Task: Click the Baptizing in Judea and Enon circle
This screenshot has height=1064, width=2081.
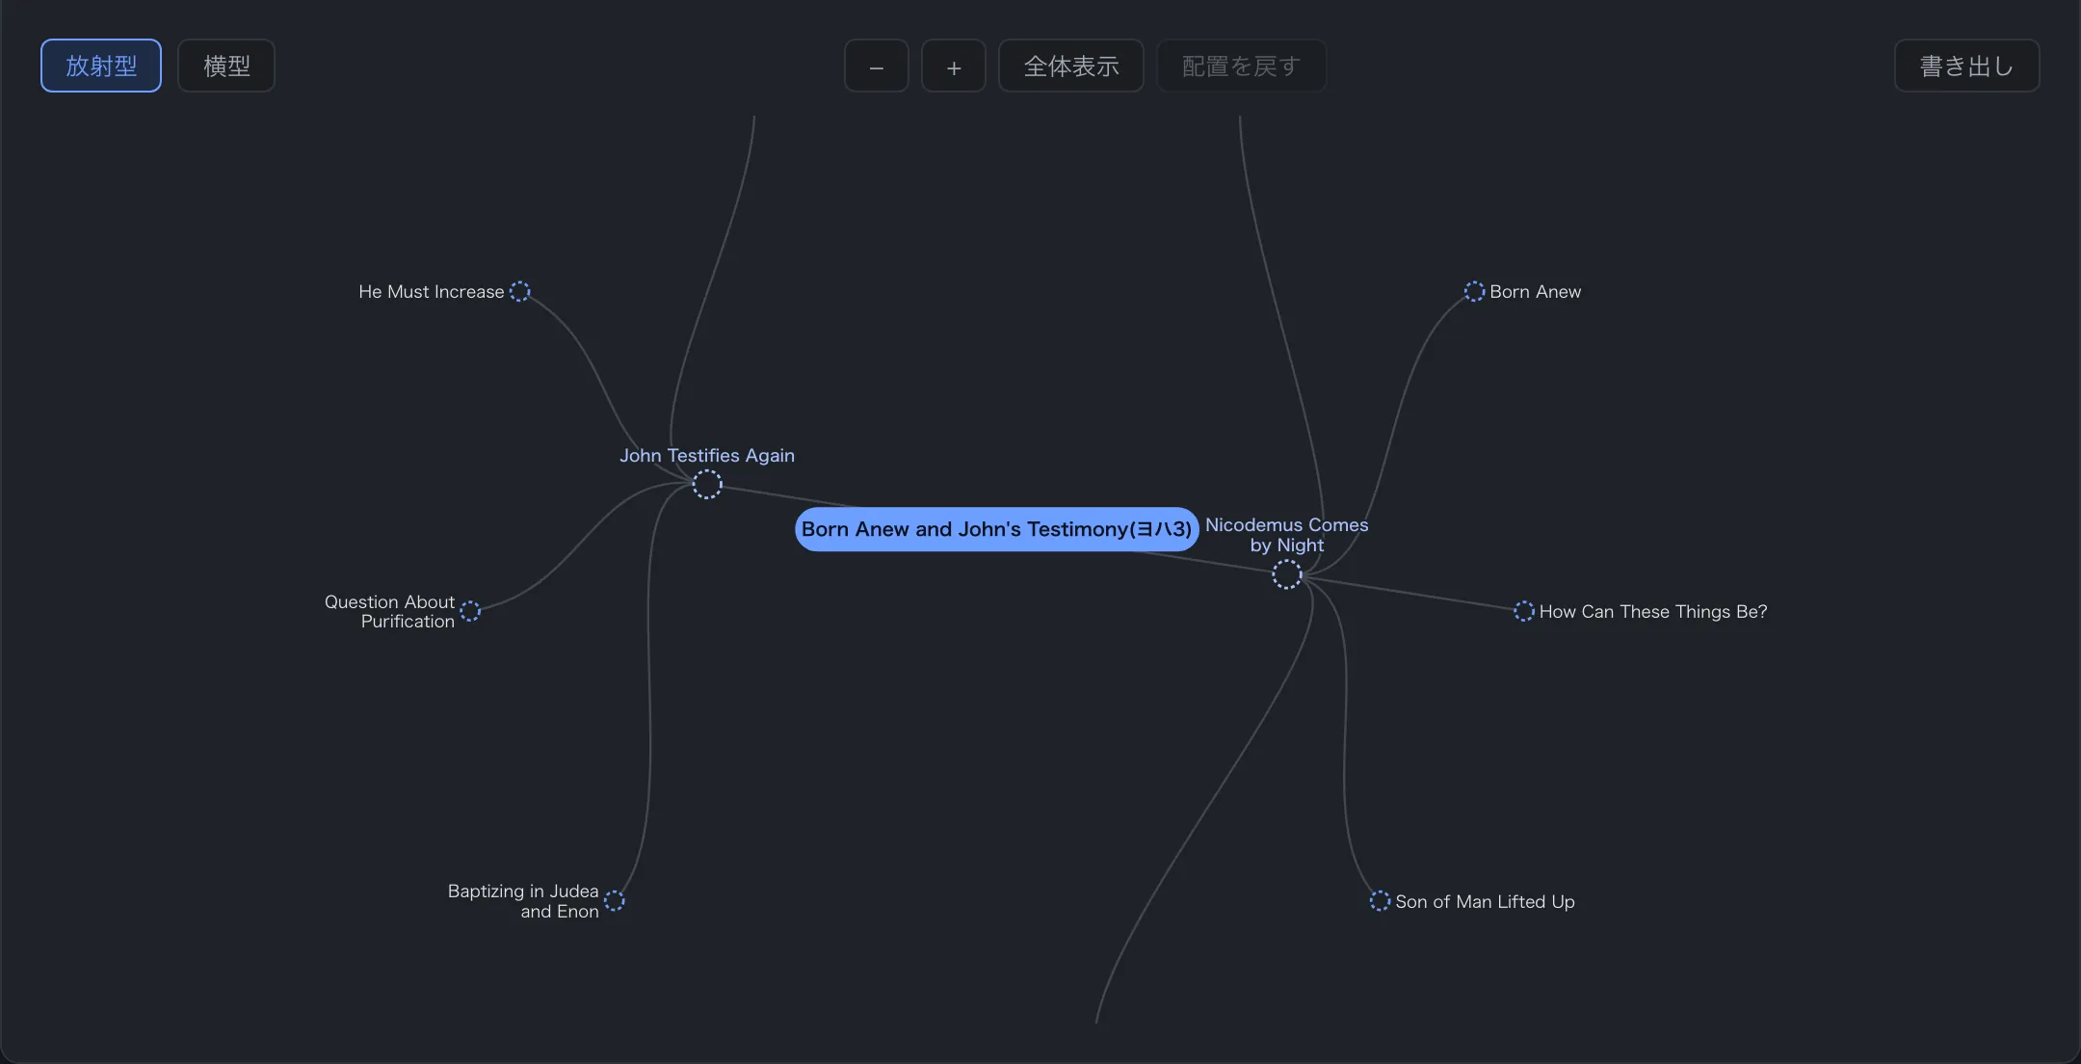Action: pos(614,901)
